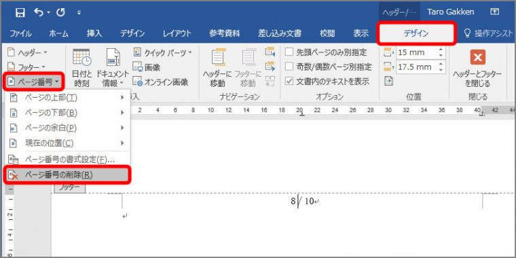
Task: Expand ページの下部(B) submenu
Action: [x=68, y=113]
